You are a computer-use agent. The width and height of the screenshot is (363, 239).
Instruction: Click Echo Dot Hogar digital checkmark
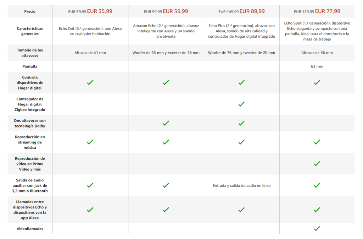(90, 82)
